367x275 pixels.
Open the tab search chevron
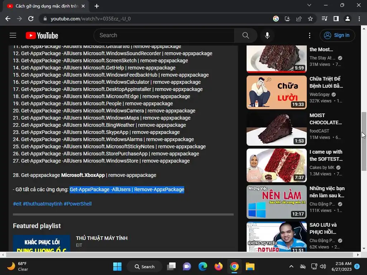pyautogui.click(x=309, y=5)
